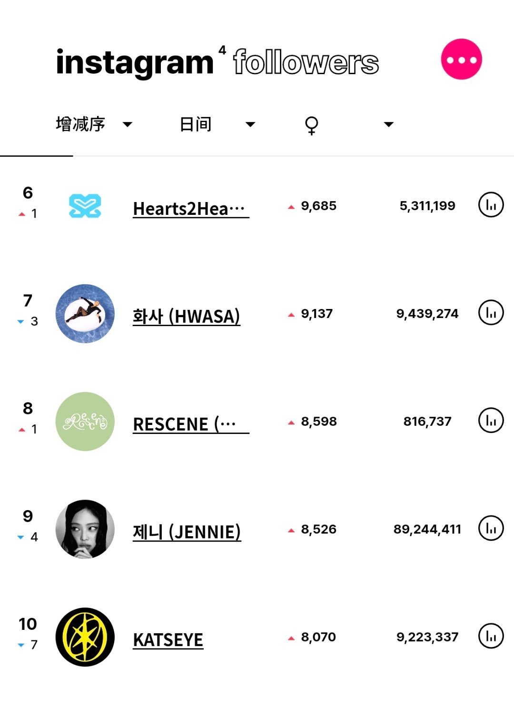Open chart icon for Hearts2Hearts row
This screenshot has height=704, width=514.
tap(491, 205)
